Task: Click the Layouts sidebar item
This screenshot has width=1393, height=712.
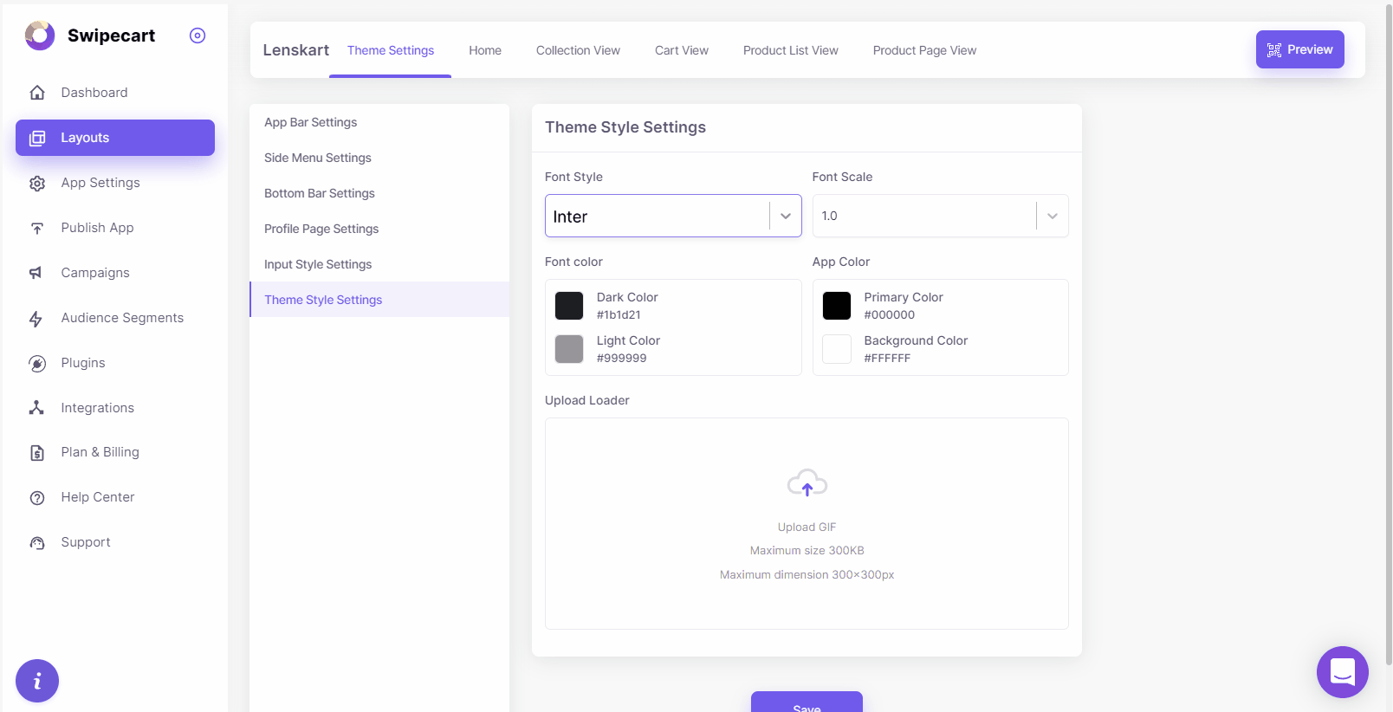Action: pyautogui.click(x=115, y=138)
